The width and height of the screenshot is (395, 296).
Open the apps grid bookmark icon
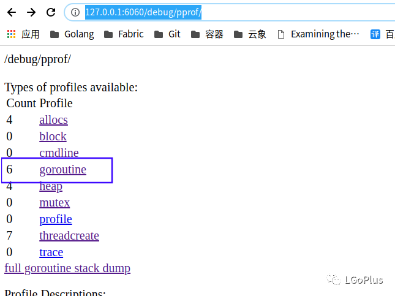(12, 34)
